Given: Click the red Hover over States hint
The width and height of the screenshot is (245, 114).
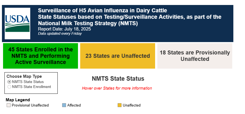Looking at the screenshot, I should click(117, 88).
